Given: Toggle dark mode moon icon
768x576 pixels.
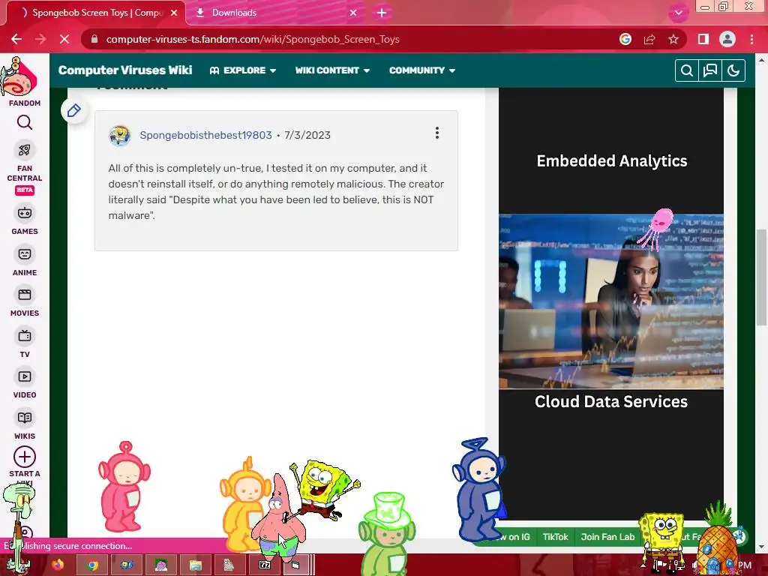Looking at the screenshot, I should (733, 70).
